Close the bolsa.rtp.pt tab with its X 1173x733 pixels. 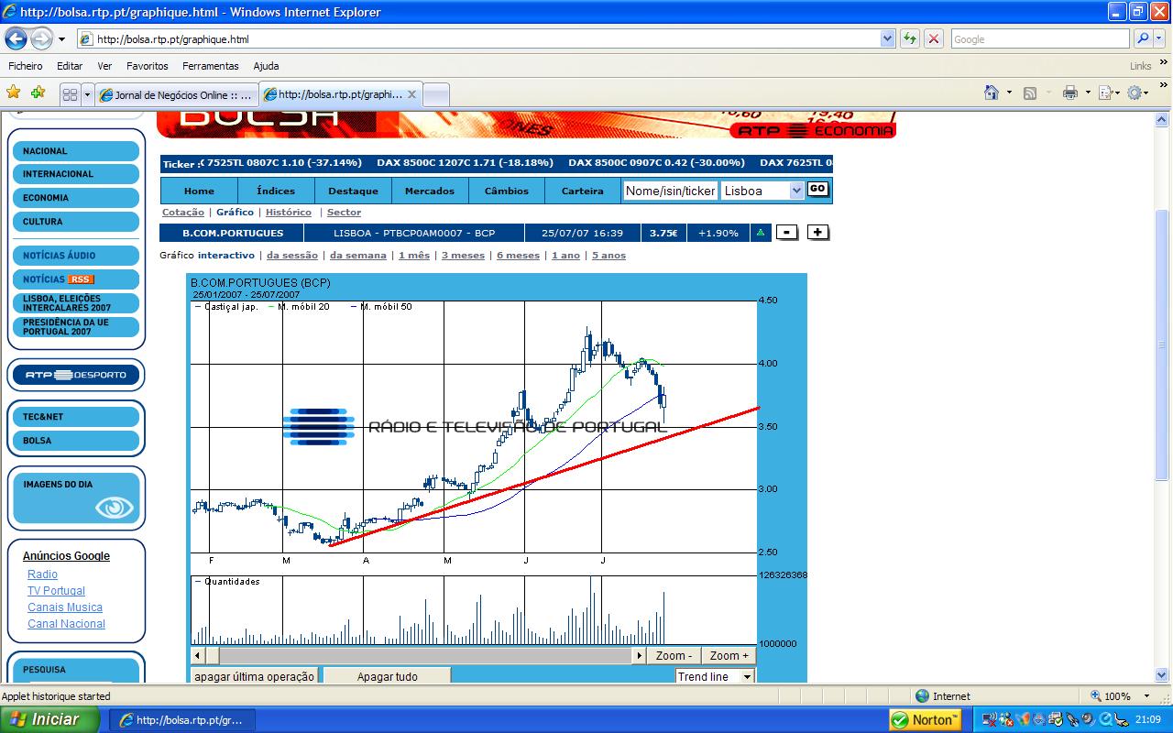click(412, 94)
